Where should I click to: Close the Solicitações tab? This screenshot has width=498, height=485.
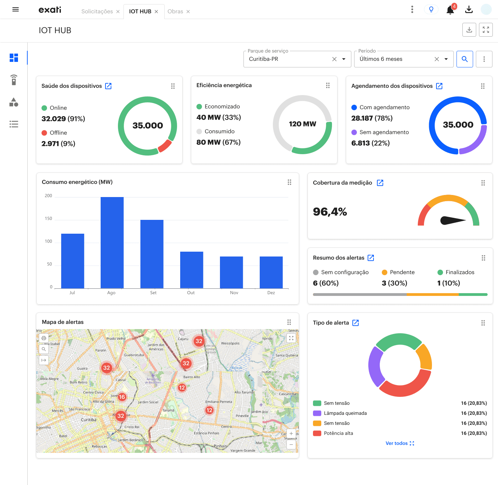(118, 12)
